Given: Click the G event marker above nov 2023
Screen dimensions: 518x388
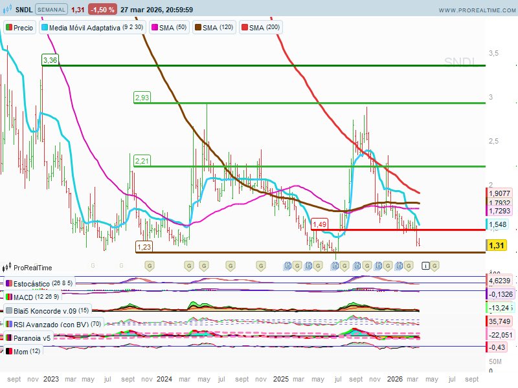Looking at the screenshot, I should tap(150, 266).
